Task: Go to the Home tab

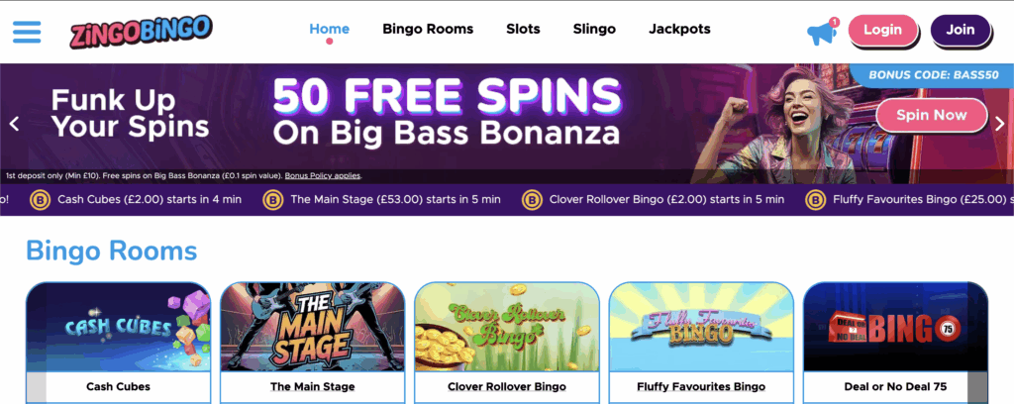Action: [x=329, y=30]
